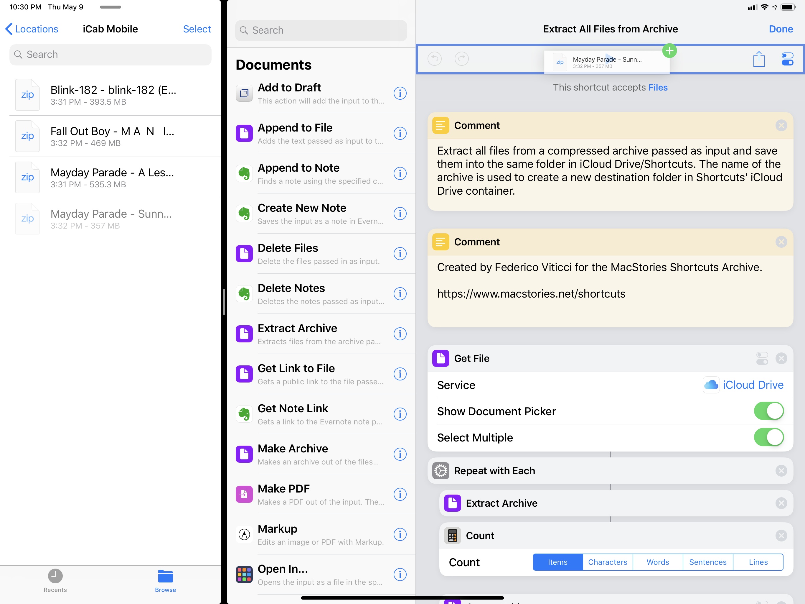This screenshot has height=604, width=805.
Task: Show info for Get Note Link action
Action: pyautogui.click(x=400, y=414)
